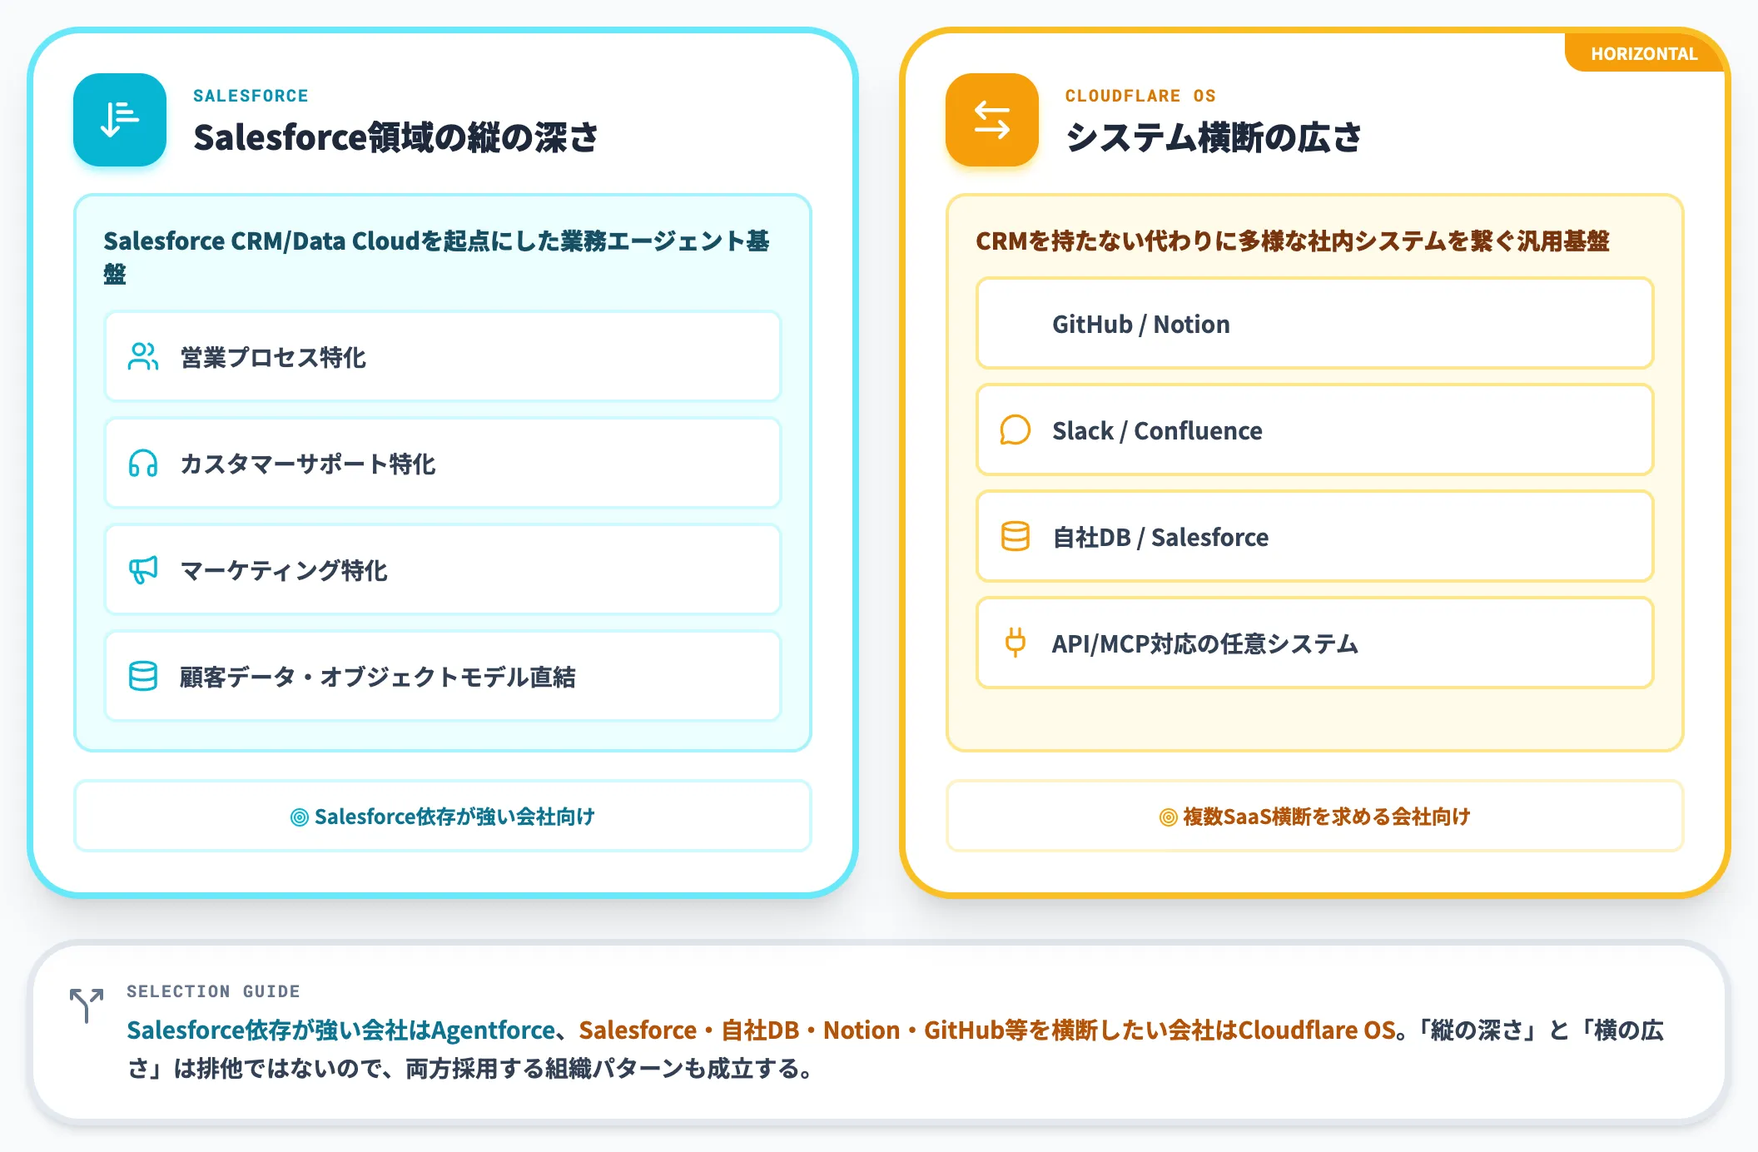Click the orange left-right arrows icon
Viewport: 1758px width, 1152px height.
992,120
